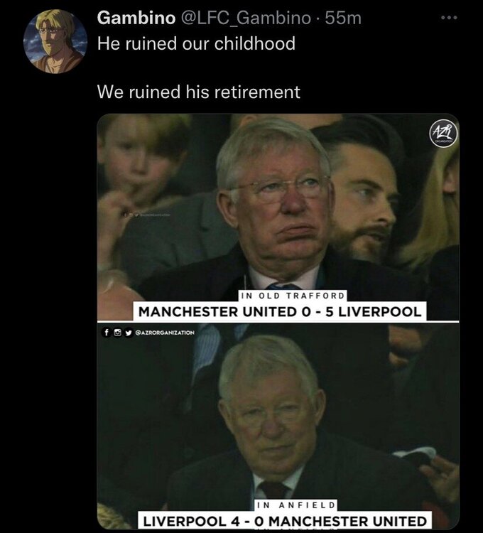Open the bottom photo of the attached image

coord(278,426)
